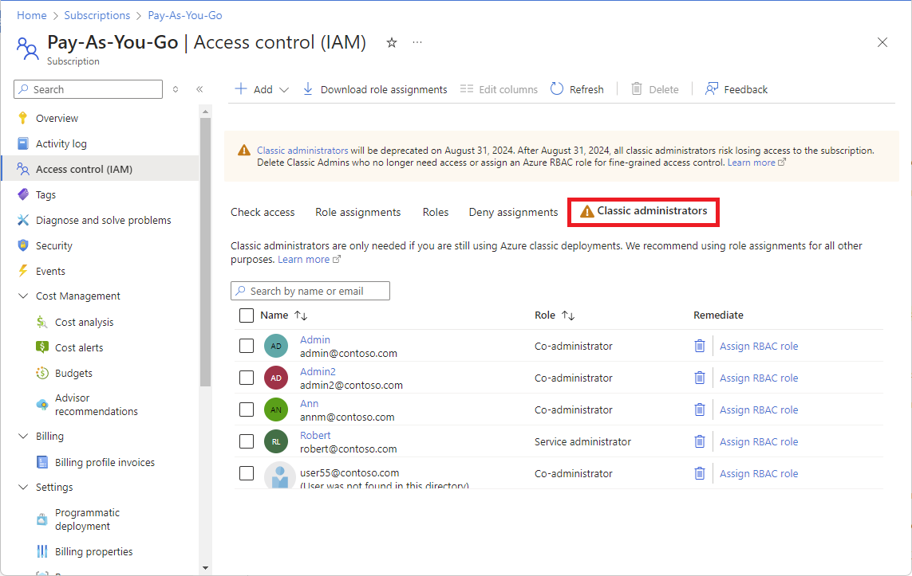The width and height of the screenshot is (912, 576).
Task: Select the checkbox for Robert
Action: [x=247, y=442]
